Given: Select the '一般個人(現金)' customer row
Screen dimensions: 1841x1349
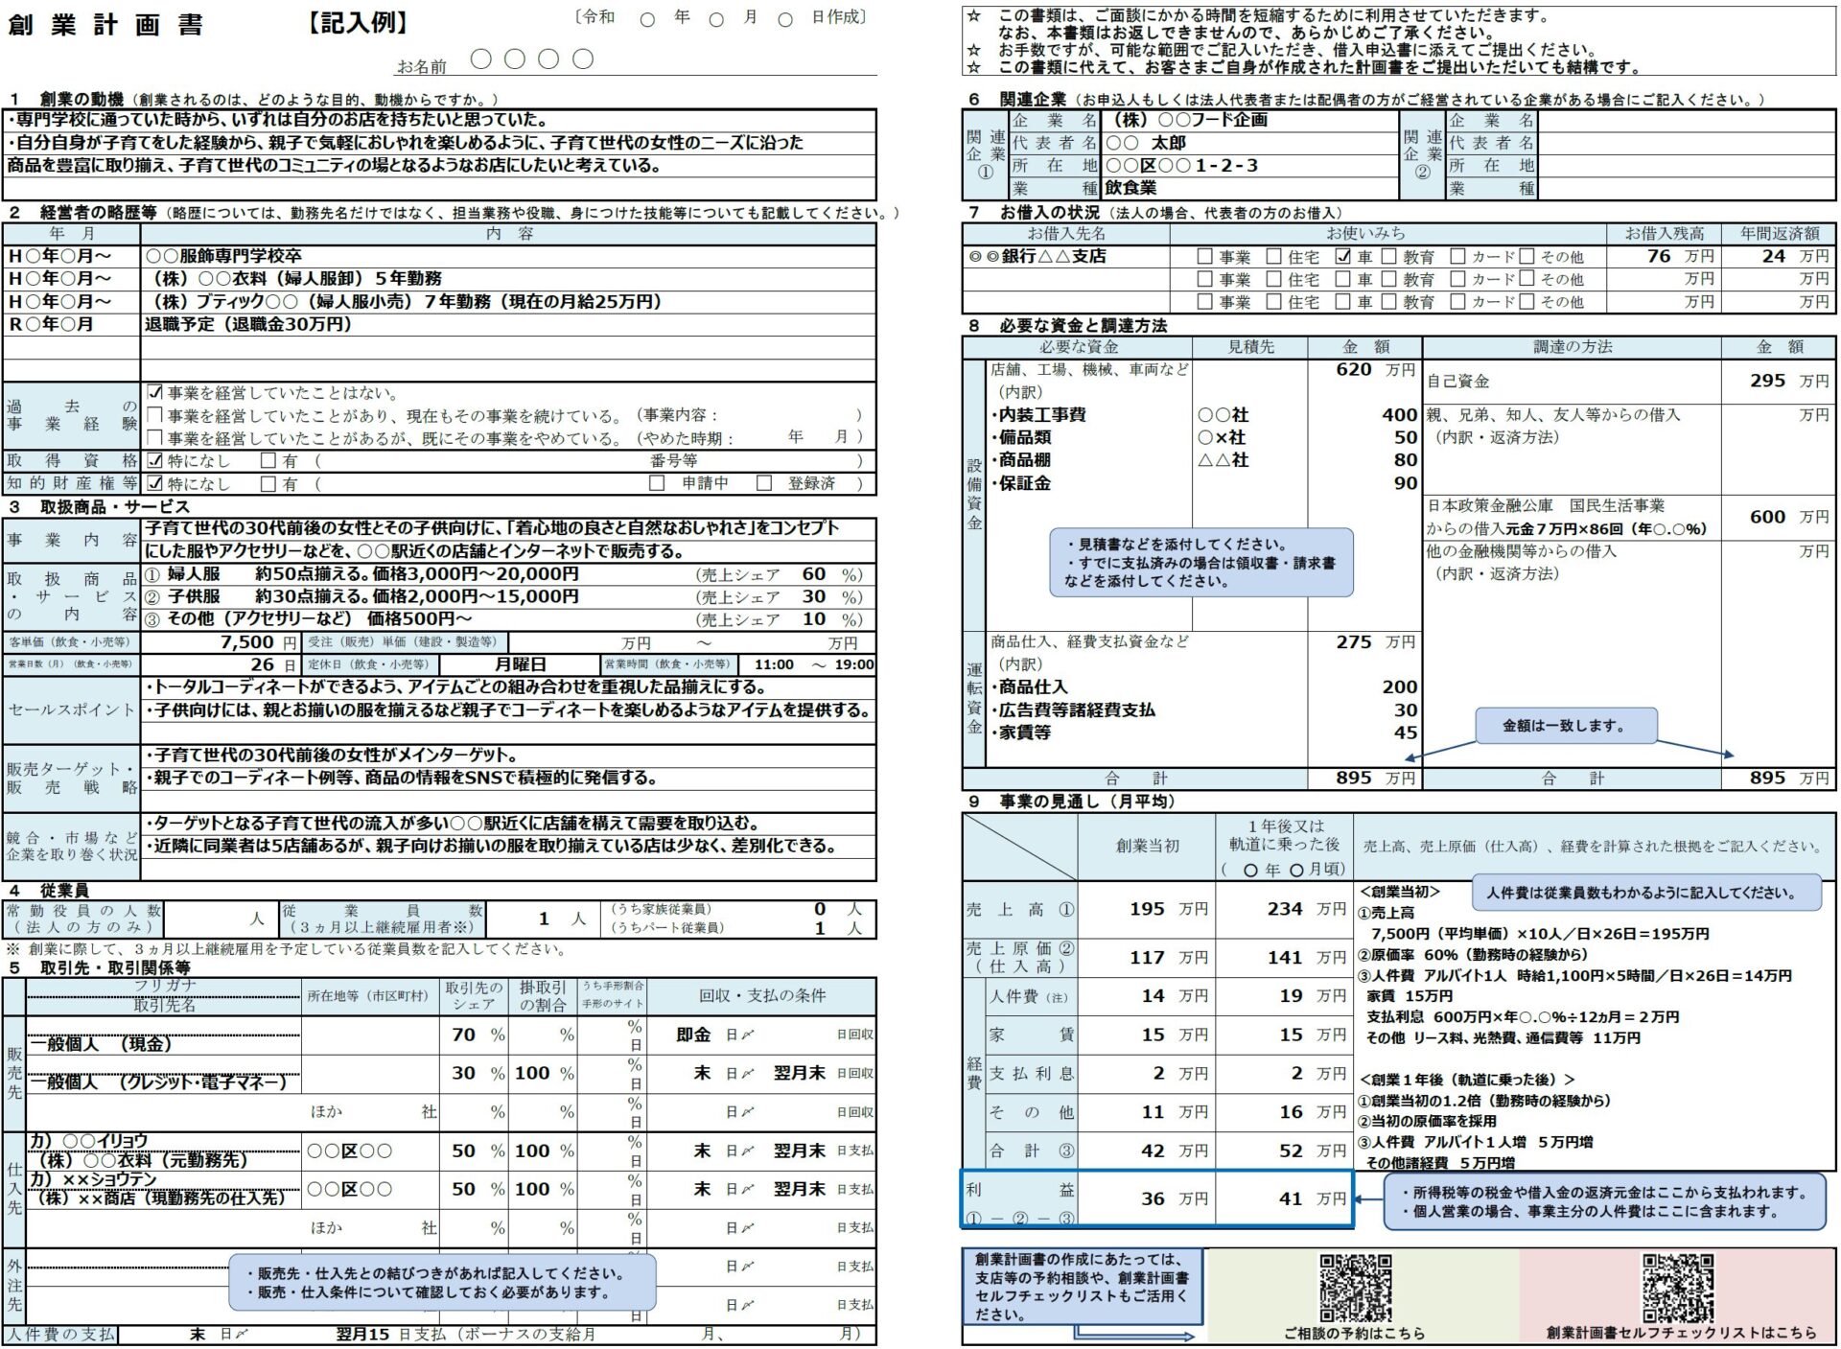Looking at the screenshot, I should tap(102, 1043).
